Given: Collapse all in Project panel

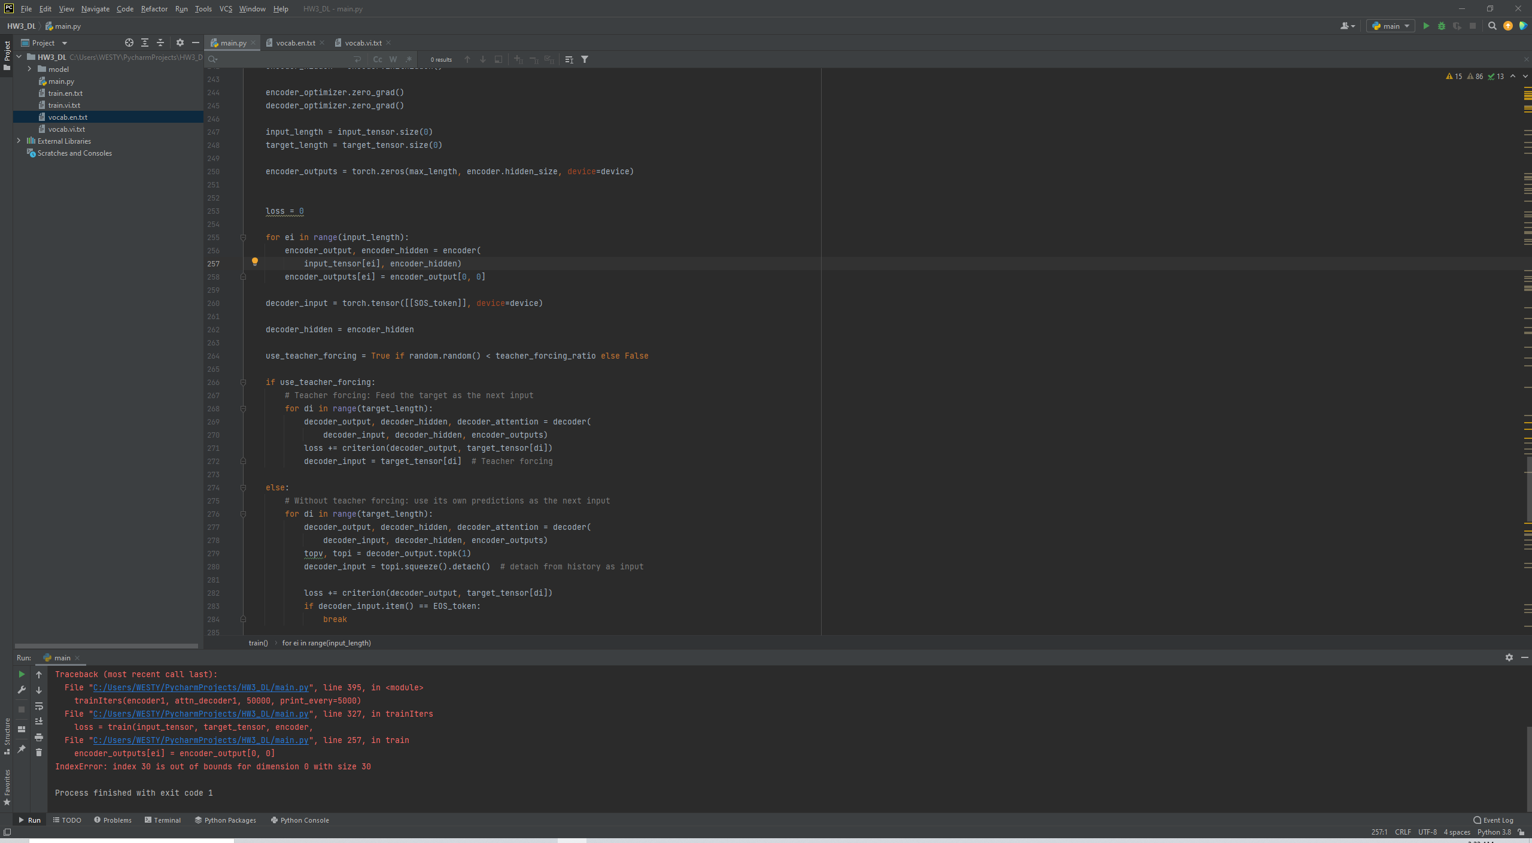Looking at the screenshot, I should click(x=160, y=43).
